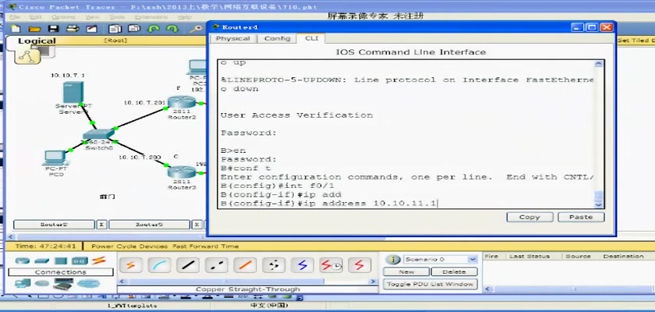
Task: Click the Paste button in CLI window
Action: tap(581, 217)
